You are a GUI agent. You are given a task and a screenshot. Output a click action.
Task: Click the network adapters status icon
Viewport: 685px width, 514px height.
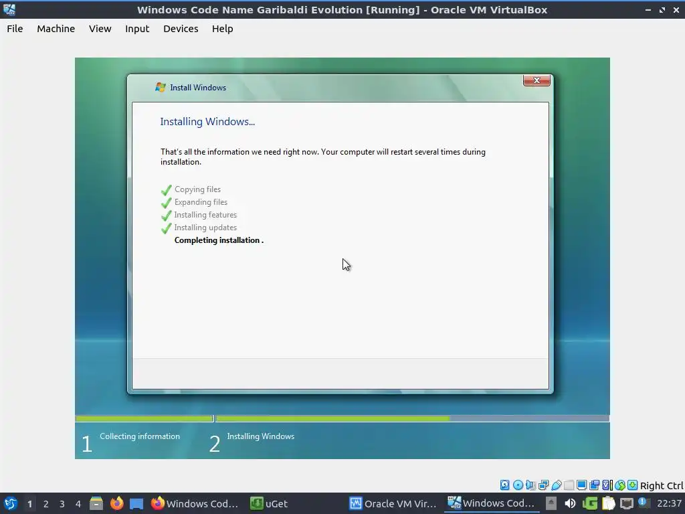pos(543,485)
